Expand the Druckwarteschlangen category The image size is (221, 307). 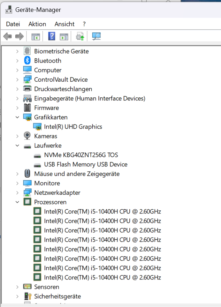click(17, 89)
